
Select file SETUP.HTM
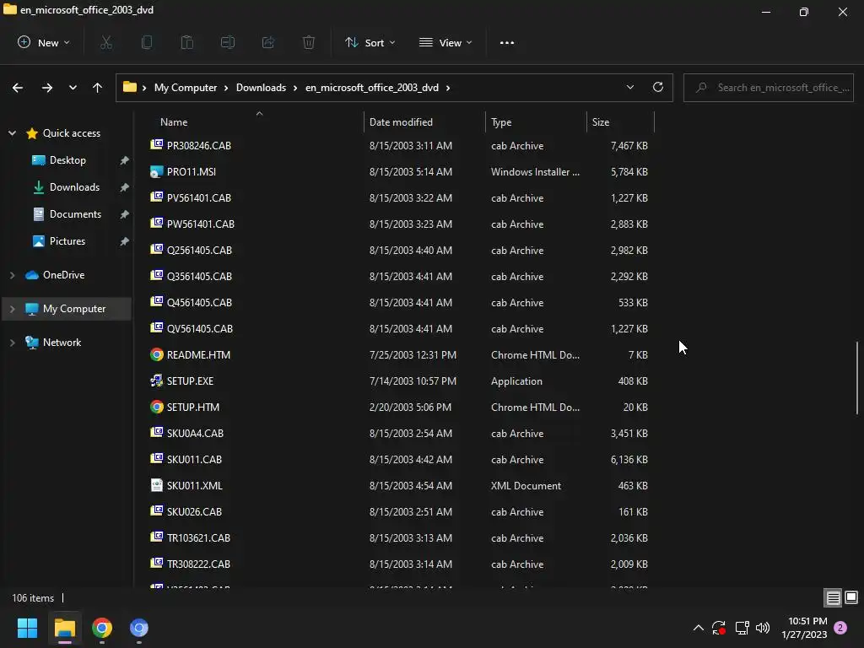tap(193, 408)
